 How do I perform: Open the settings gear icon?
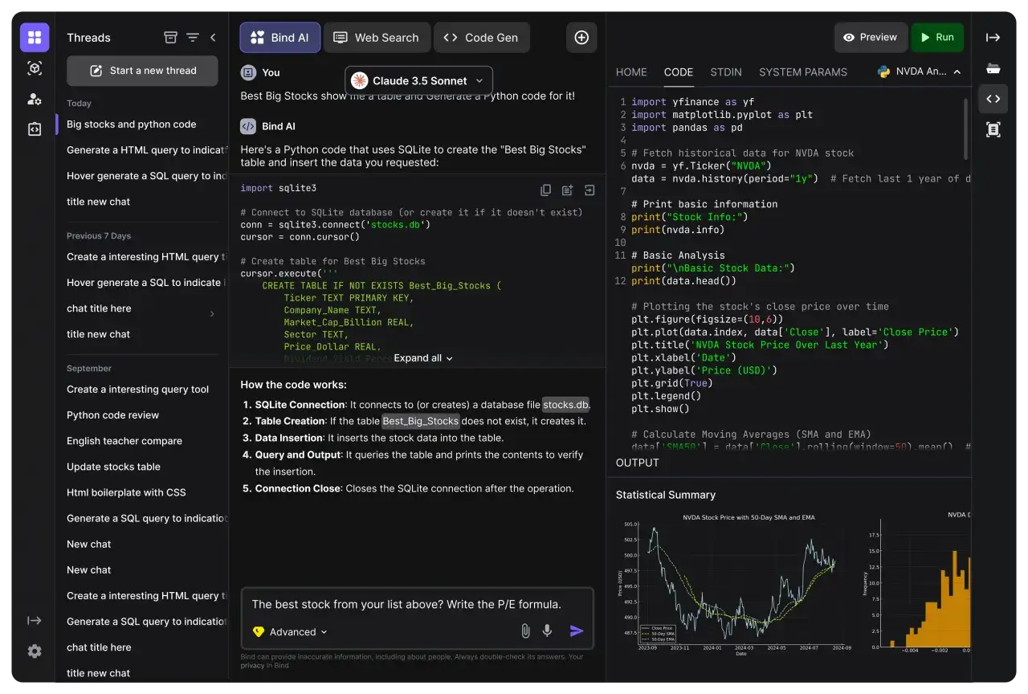click(35, 651)
